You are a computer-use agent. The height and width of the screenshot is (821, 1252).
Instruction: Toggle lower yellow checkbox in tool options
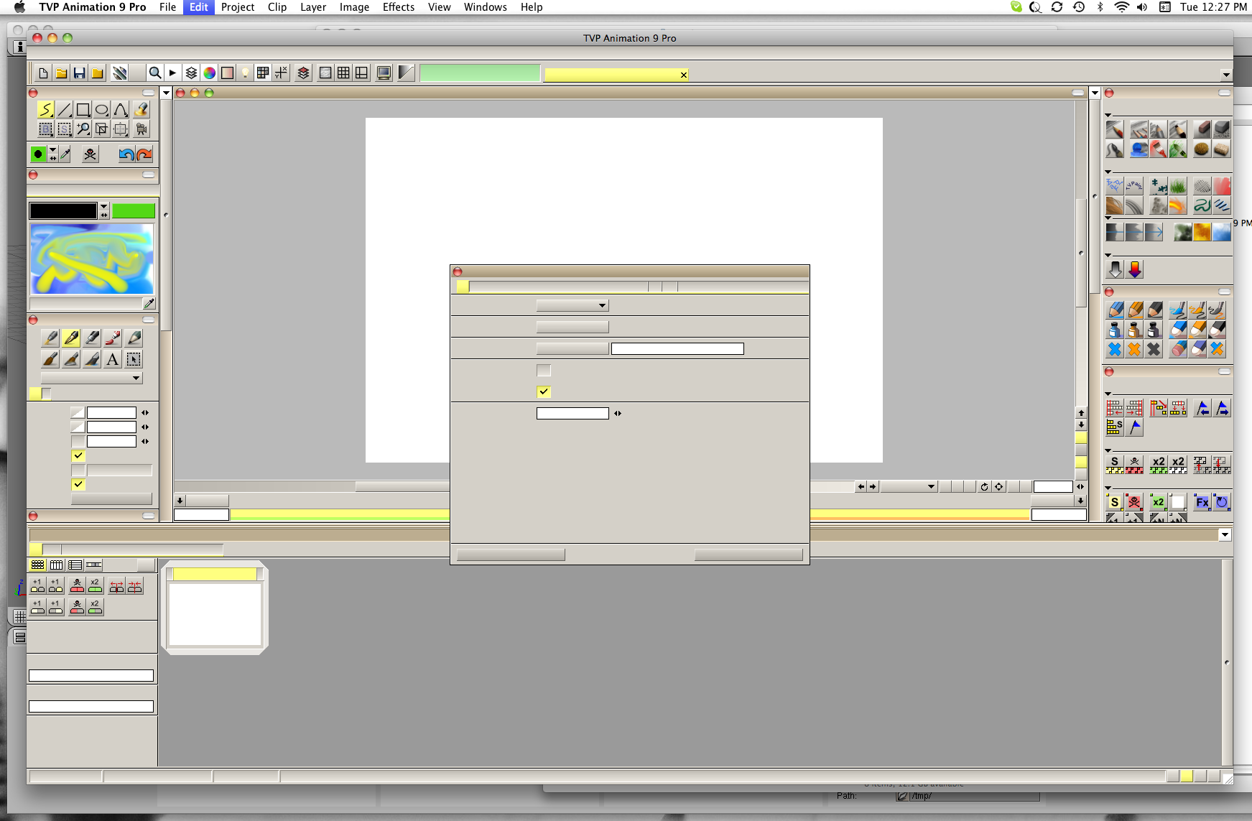tap(78, 484)
